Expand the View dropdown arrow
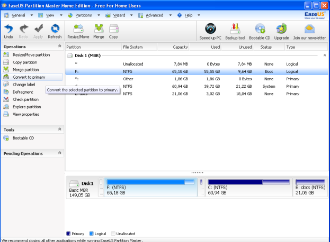 tap(61, 15)
